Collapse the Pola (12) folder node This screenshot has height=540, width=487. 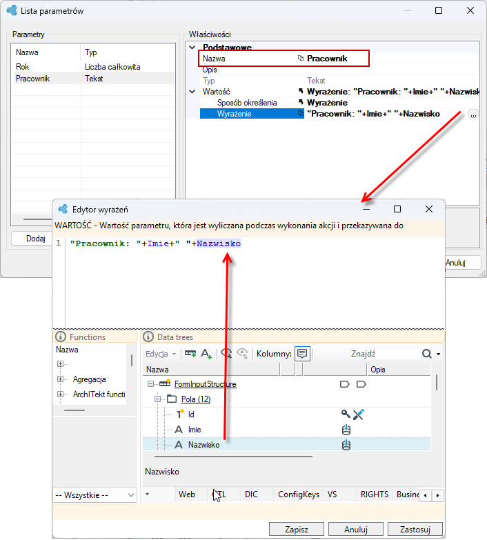157,399
